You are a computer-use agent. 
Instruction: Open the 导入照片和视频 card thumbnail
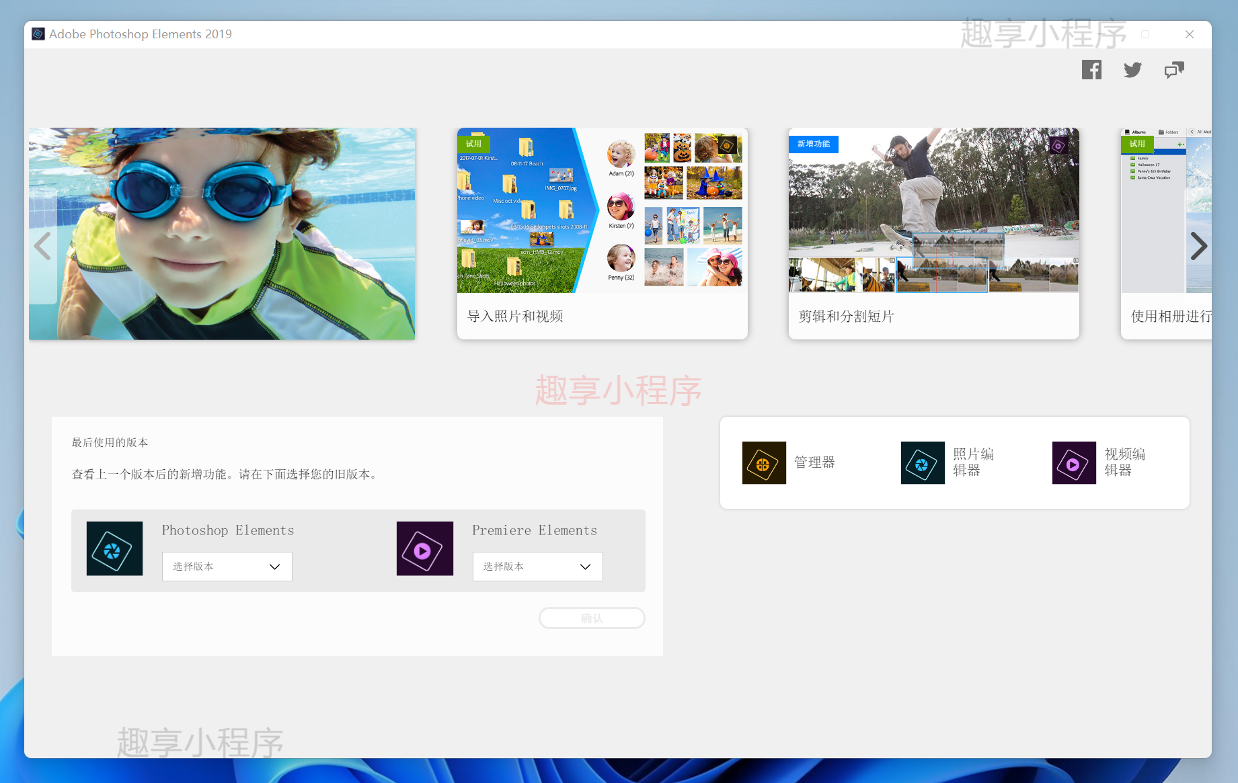pos(603,210)
